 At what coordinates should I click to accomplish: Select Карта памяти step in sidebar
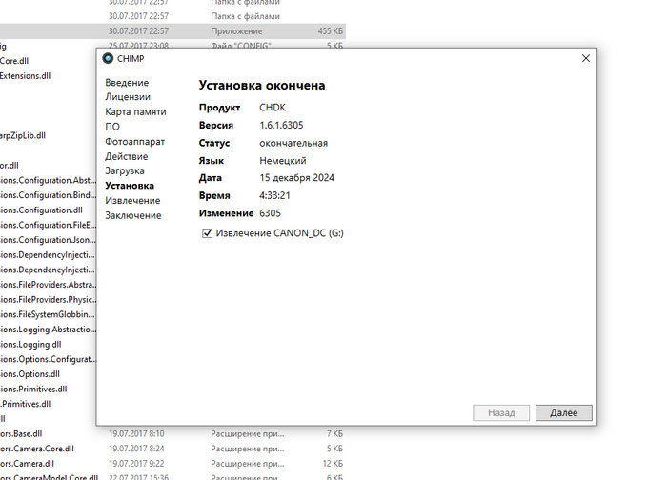(135, 111)
